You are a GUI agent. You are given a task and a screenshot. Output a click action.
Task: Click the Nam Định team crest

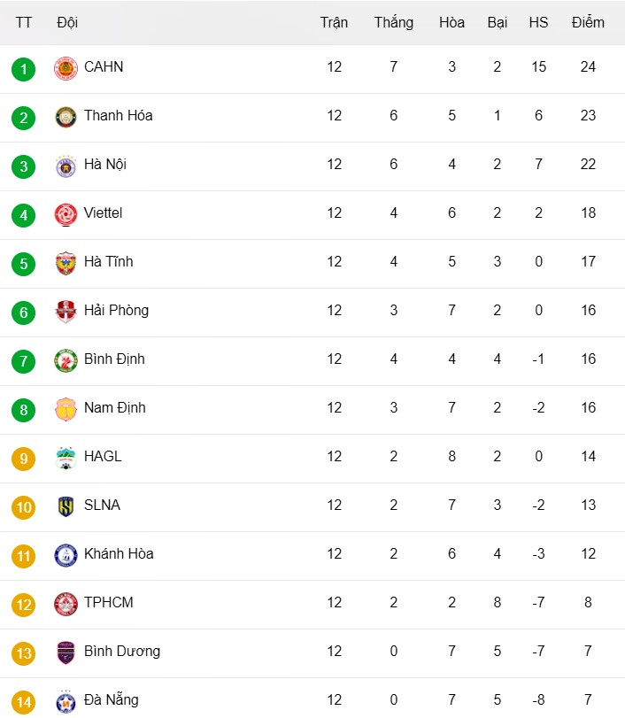tap(66, 409)
